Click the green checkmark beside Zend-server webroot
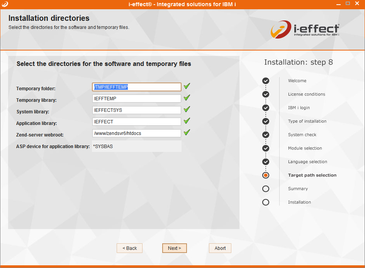The width and height of the screenshot is (365, 268). pos(187,133)
